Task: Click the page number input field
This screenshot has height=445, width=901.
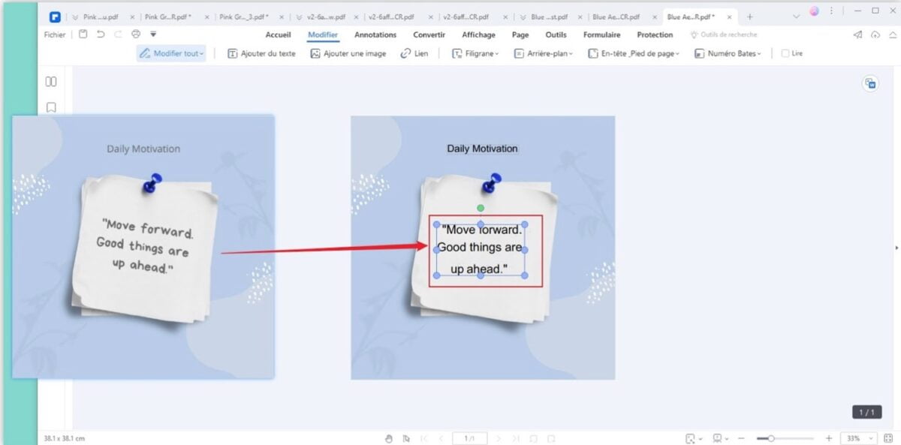Action: (x=469, y=438)
